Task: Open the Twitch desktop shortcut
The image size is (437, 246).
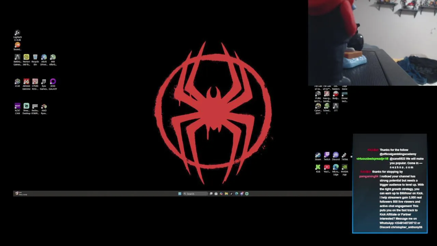Action: [327, 156]
